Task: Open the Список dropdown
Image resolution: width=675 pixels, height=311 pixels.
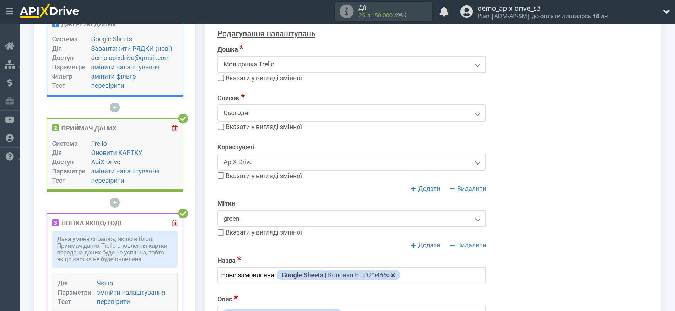Action: click(351, 113)
